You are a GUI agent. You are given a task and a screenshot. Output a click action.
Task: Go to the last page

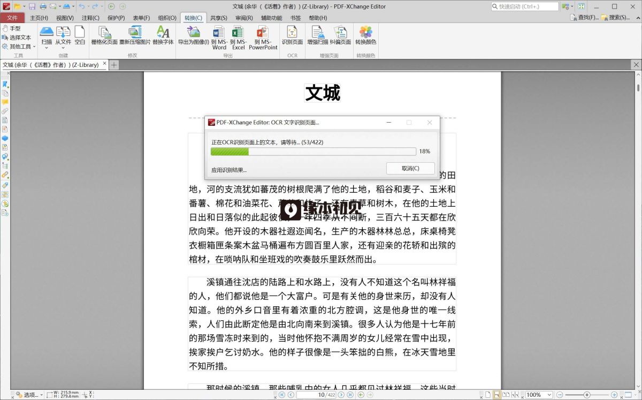pyautogui.click(x=350, y=395)
